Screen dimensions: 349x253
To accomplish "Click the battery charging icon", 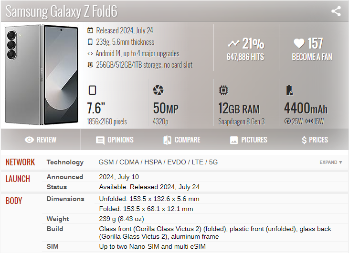I will click(x=288, y=90).
